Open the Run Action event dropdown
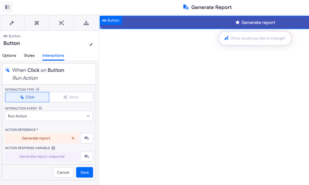 [x=49, y=116]
